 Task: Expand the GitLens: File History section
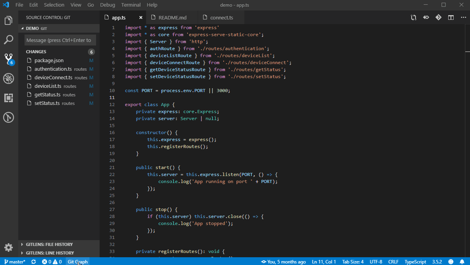coord(49,244)
